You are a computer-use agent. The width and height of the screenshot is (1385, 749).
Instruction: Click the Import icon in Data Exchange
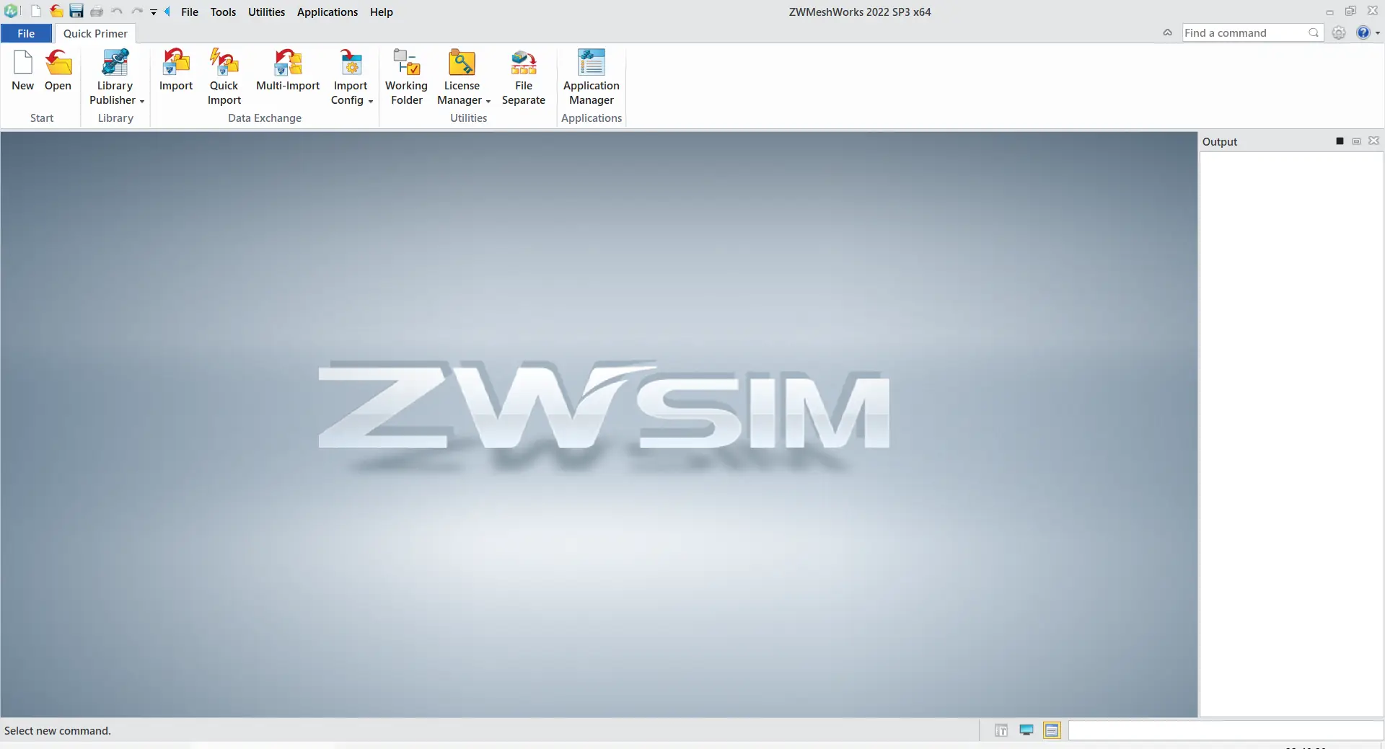point(176,71)
